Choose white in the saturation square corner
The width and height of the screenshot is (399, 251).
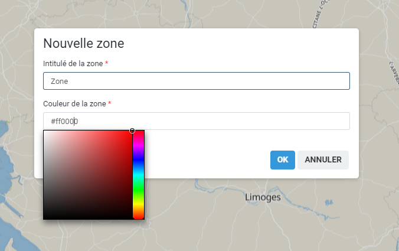45,132
